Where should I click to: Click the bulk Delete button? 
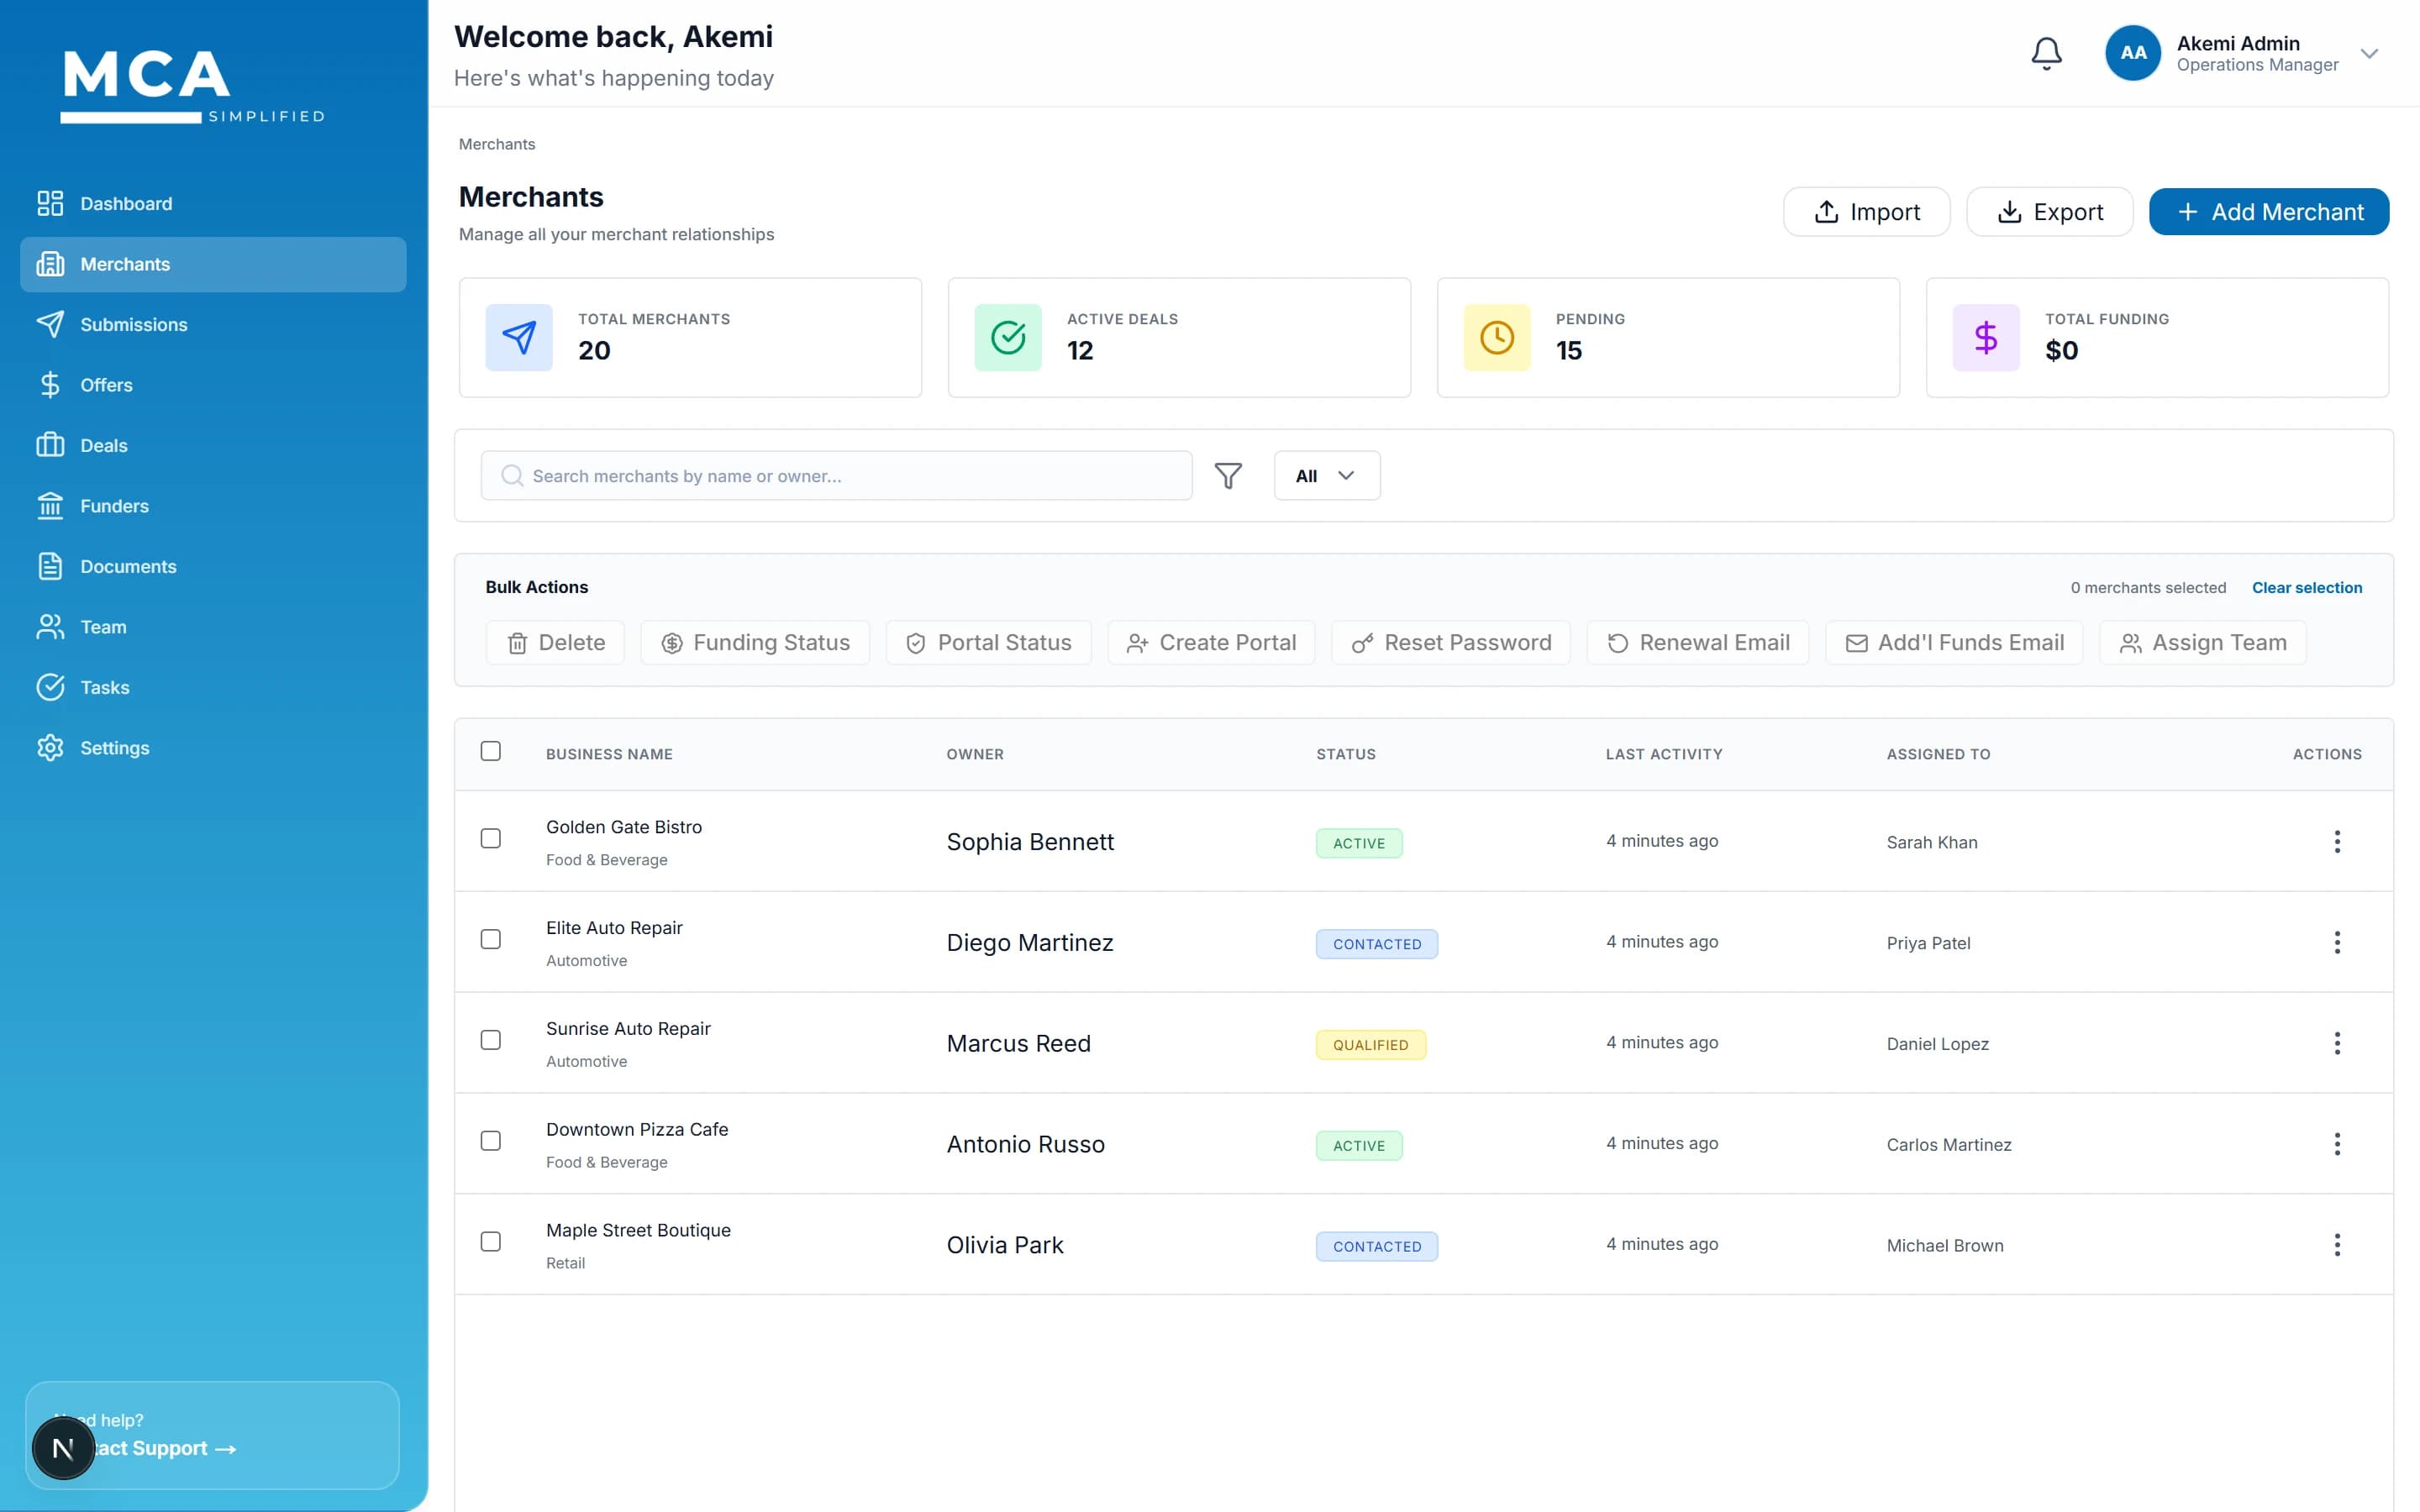(555, 643)
